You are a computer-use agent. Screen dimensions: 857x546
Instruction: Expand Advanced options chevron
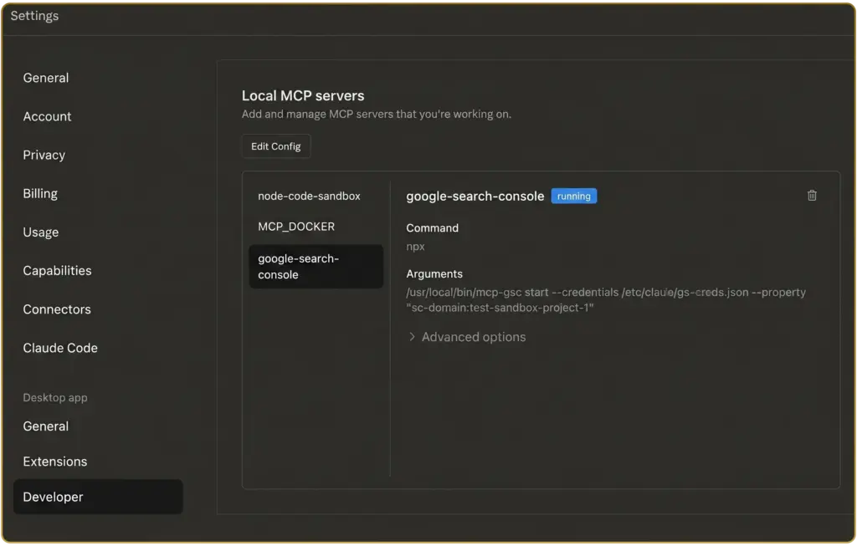412,337
